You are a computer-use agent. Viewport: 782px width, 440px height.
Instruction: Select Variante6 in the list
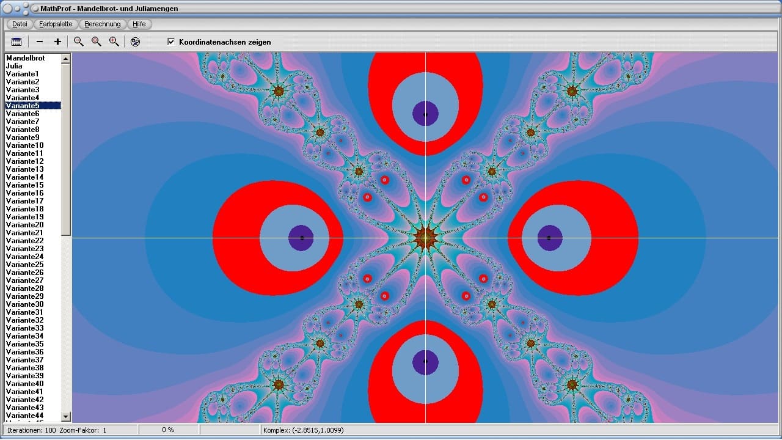click(x=22, y=114)
